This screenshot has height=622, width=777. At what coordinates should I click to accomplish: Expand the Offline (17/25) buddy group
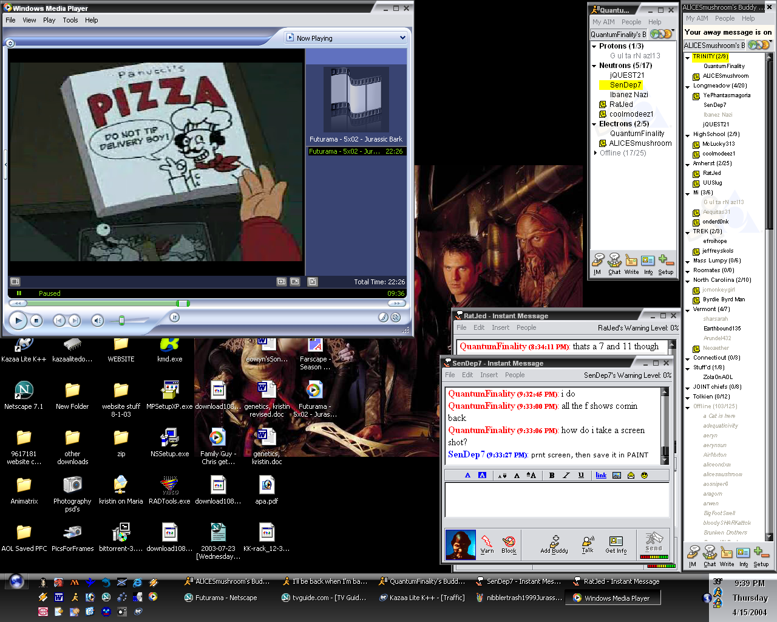pyautogui.click(x=595, y=153)
